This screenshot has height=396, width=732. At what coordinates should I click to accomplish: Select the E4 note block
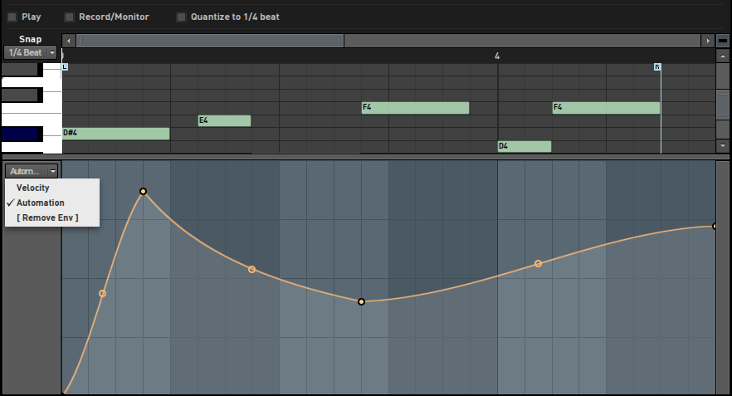click(x=225, y=121)
